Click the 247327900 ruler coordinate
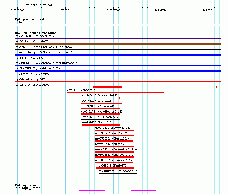This screenshot has width=228, height=194. click(x=162, y=10)
